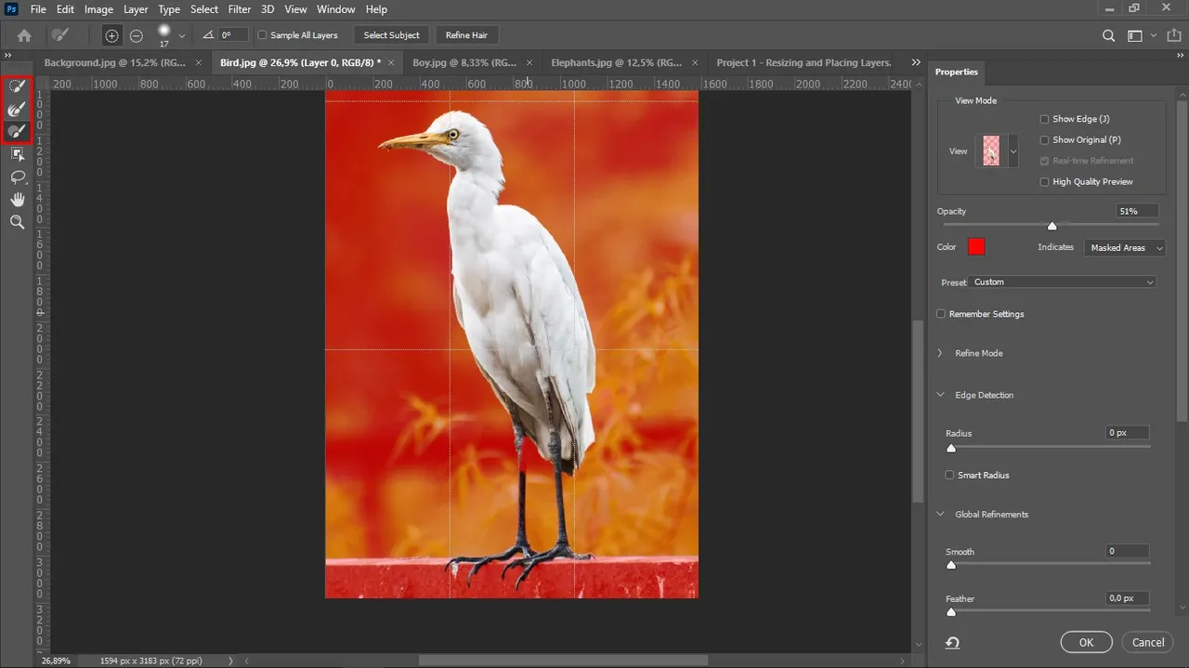Screen dimensions: 1189x668
Task: Select the Object Selection tool
Action: click(x=17, y=154)
